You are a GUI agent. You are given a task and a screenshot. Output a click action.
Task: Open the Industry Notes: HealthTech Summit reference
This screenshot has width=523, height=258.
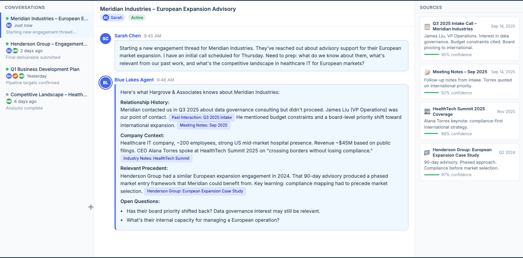(x=156, y=158)
